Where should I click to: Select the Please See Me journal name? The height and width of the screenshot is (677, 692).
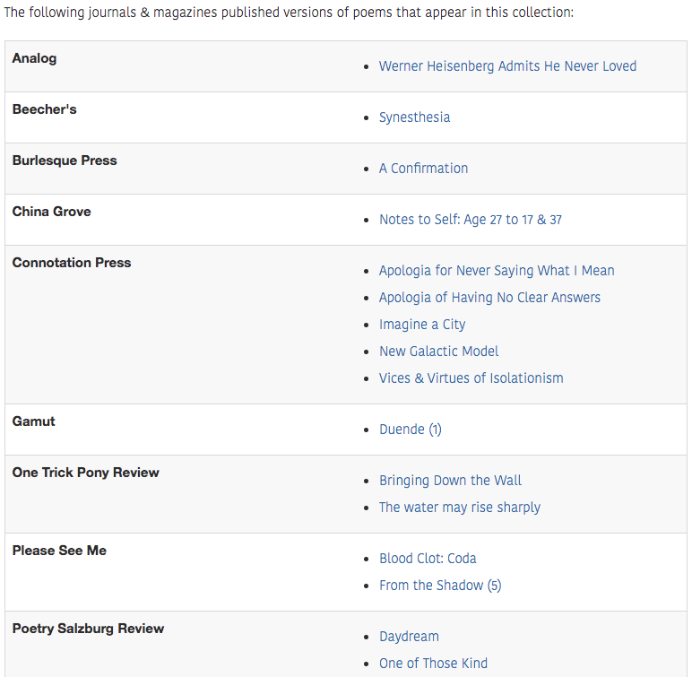(59, 551)
